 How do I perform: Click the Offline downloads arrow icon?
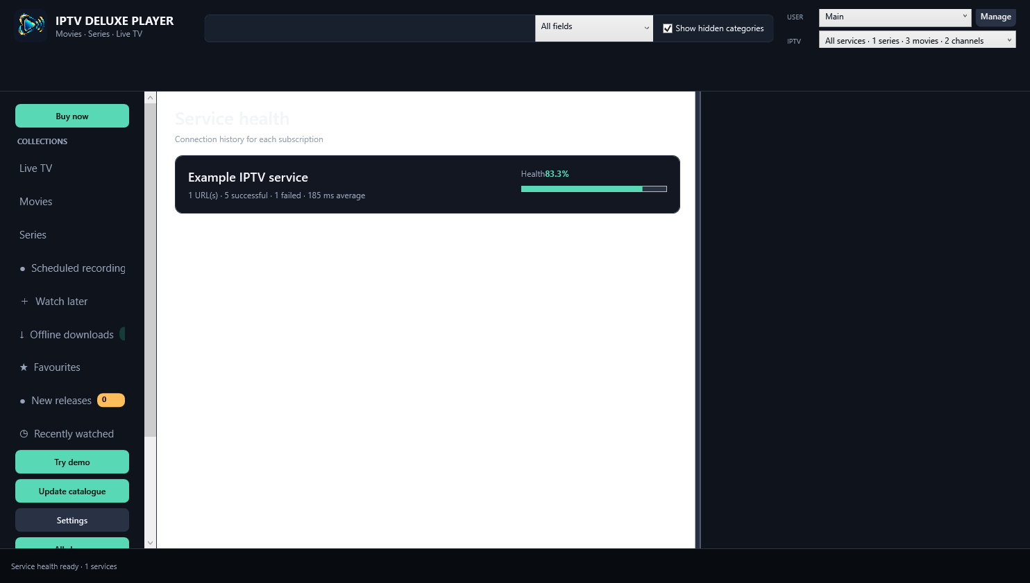22,335
